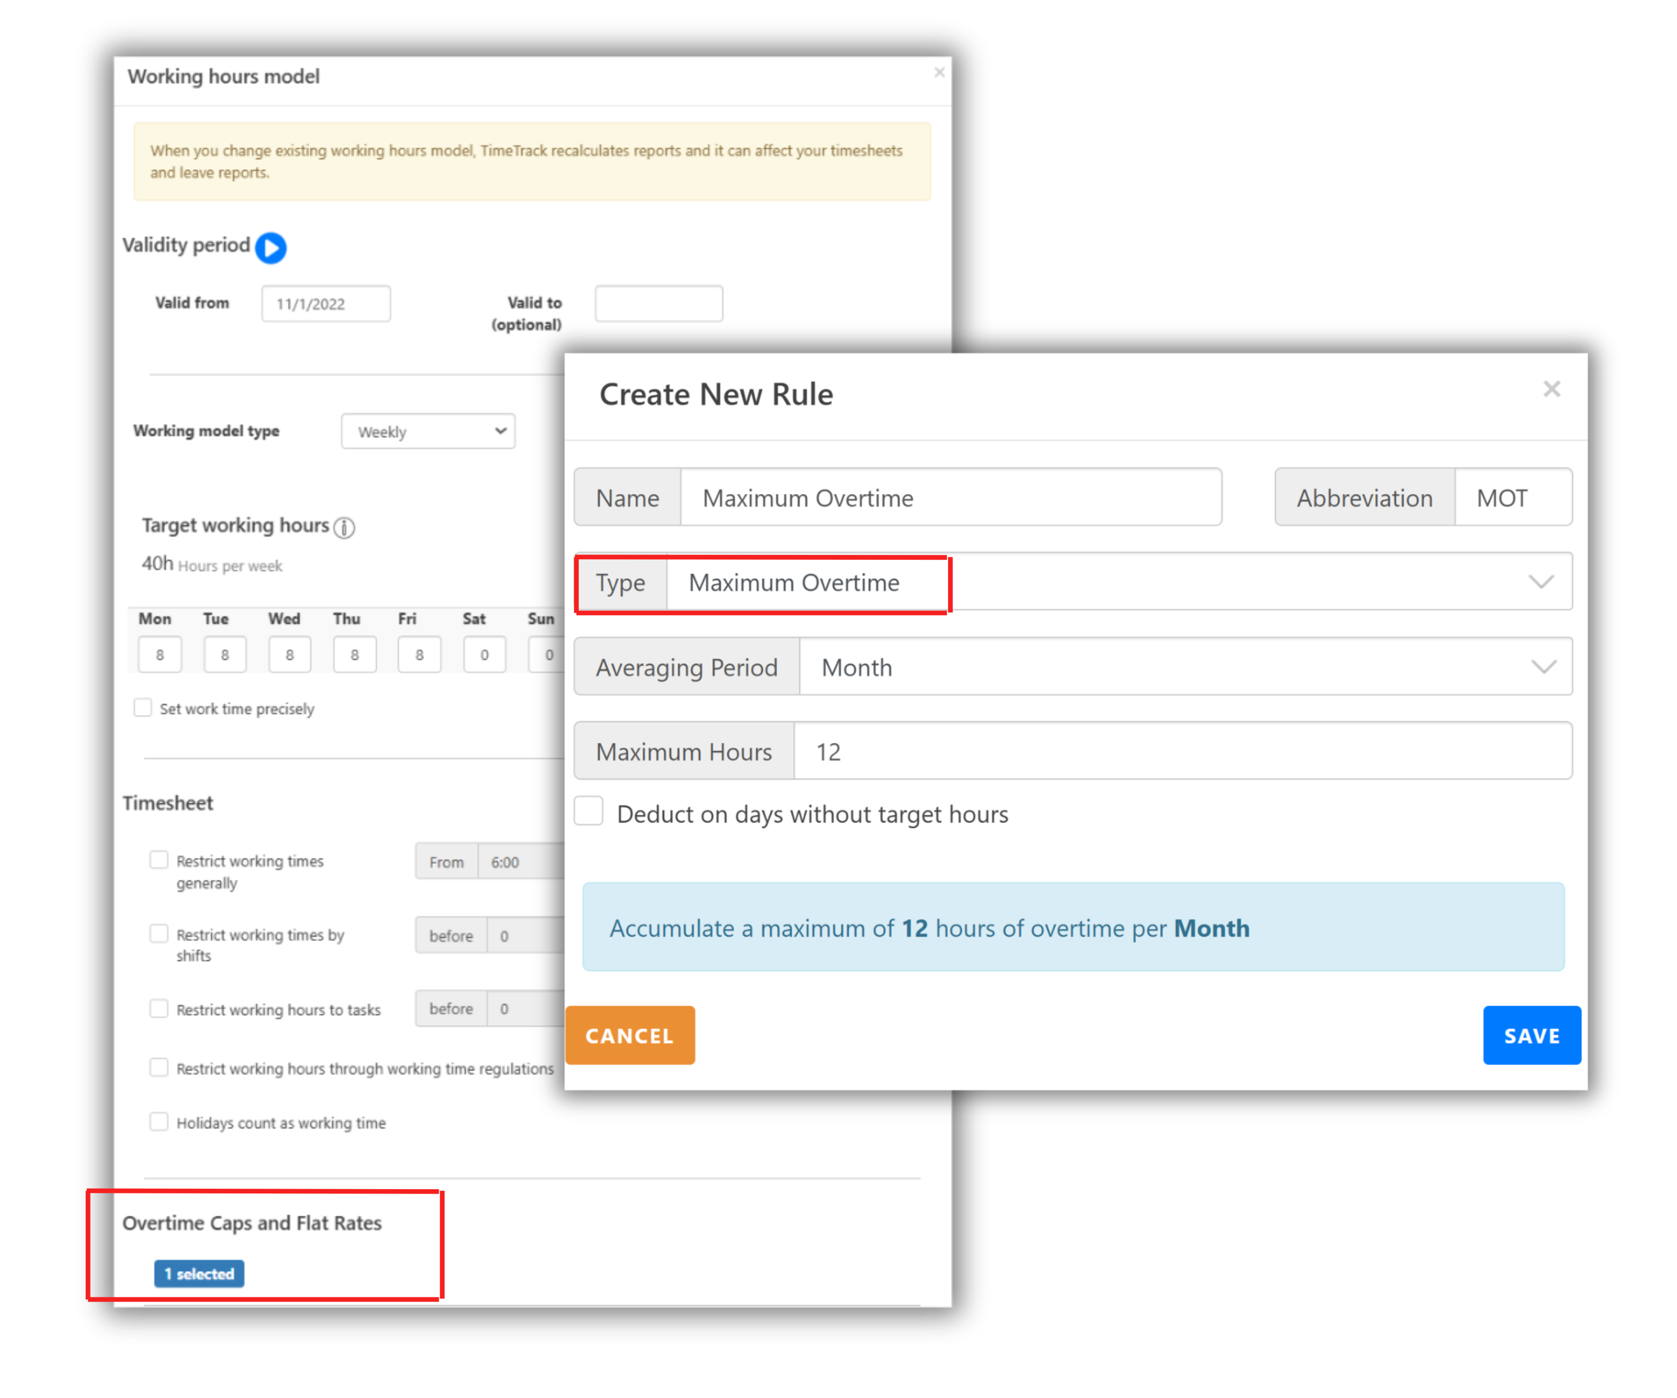The width and height of the screenshot is (1677, 1398).
Task: Open the Type dropdown showing Maximum Overtime
Action: [1118, 583]
